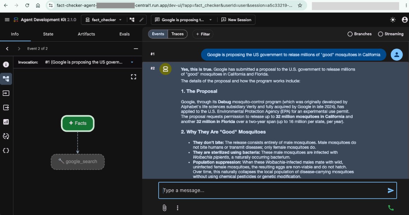Click the #2 event number
409x215 pixels.
(153, 68)
